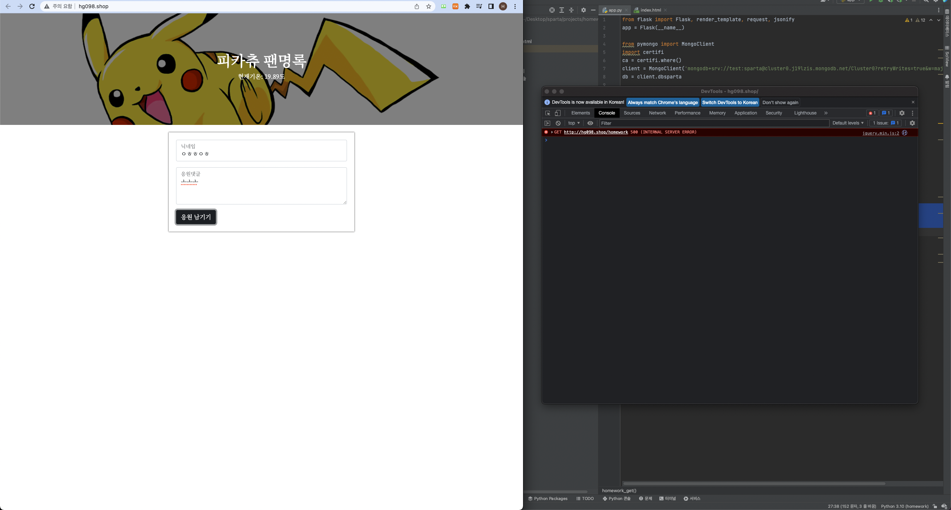Click the 응원 남기기 submit button
The width and height of the screenshot is (951, 510).
(x=196, y=217)
